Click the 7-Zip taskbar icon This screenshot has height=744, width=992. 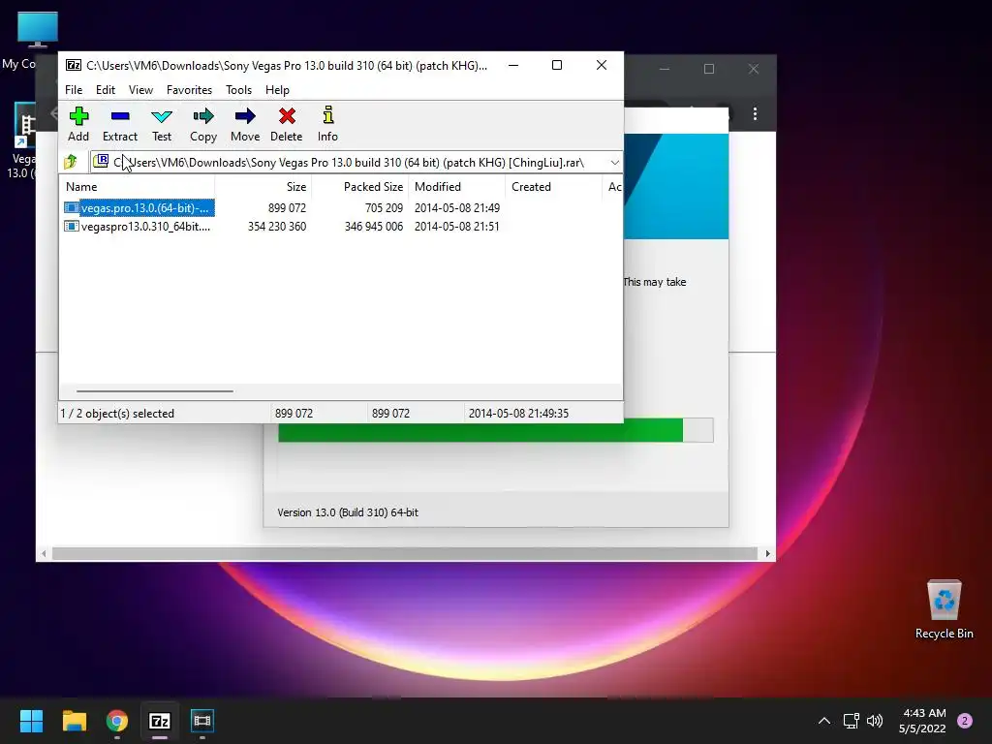(160, 721)
